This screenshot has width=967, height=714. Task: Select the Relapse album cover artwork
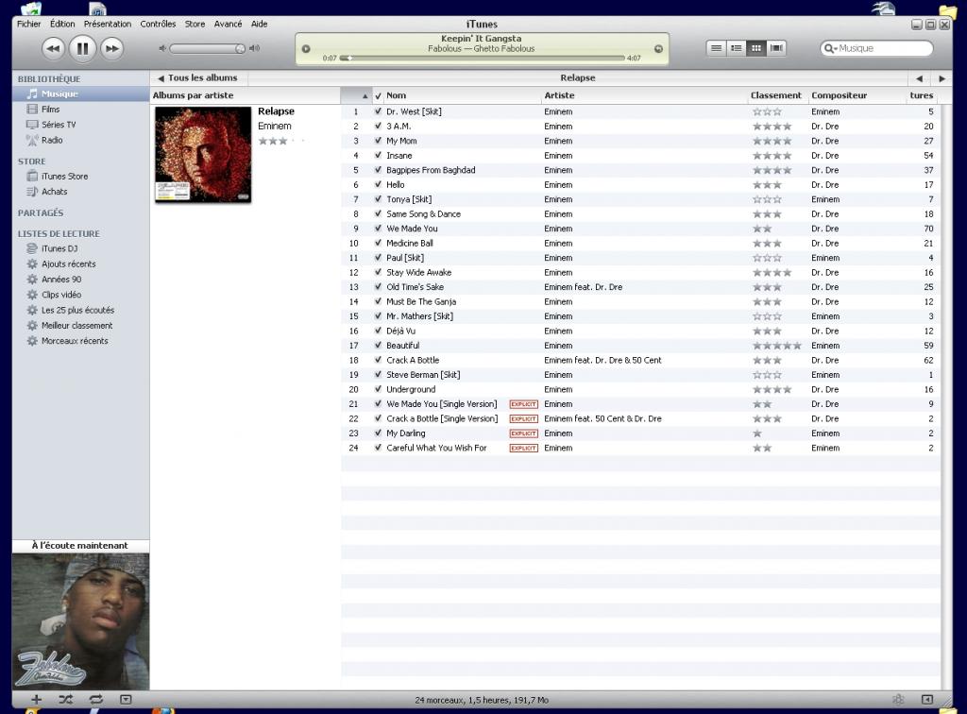203,154
